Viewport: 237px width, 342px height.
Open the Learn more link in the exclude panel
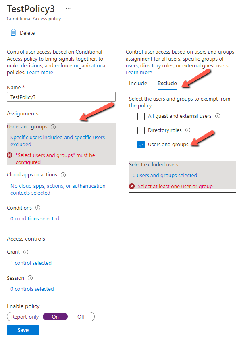coord(139,72)
